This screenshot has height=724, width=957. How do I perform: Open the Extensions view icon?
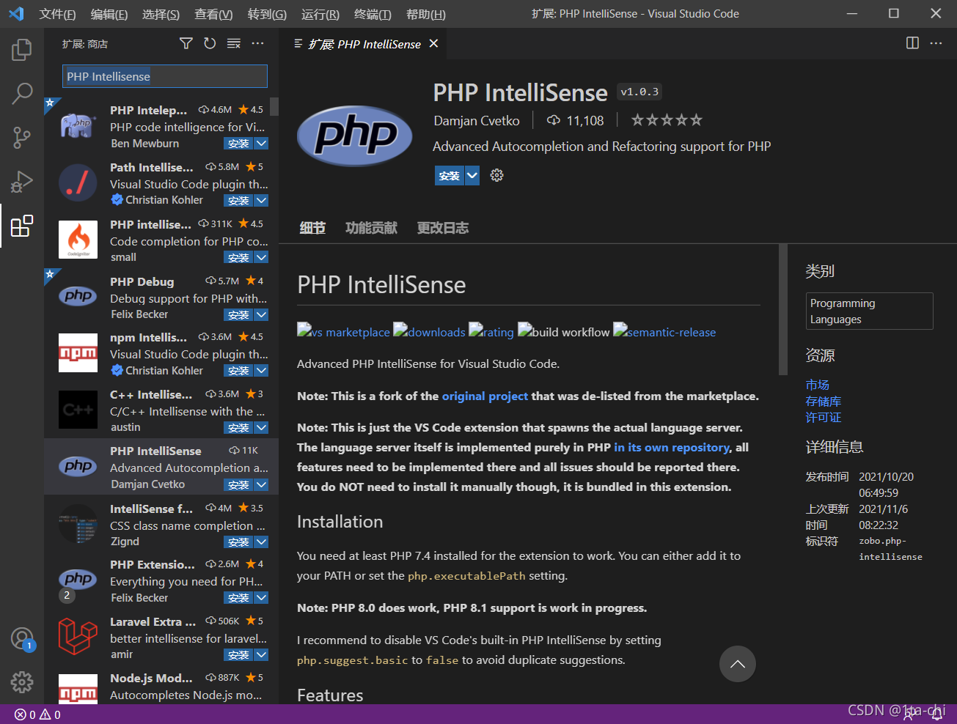tap(22, 226)
